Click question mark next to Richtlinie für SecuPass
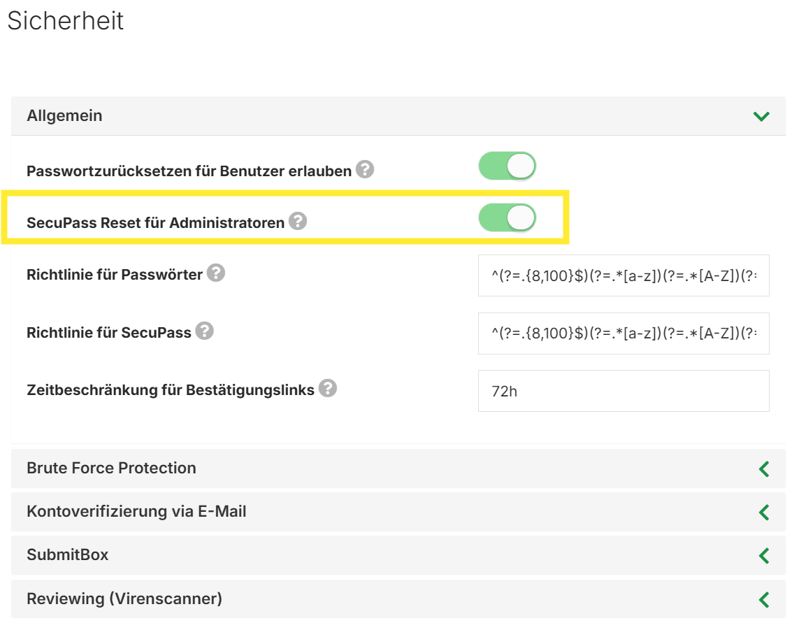 [x=204, y=331]
